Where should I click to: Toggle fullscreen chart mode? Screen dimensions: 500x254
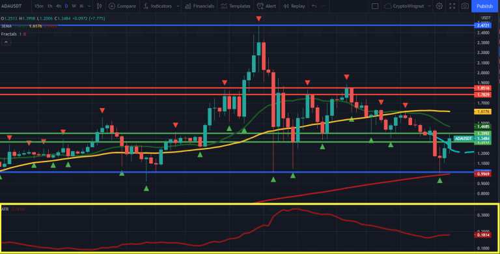coord(452,6)
